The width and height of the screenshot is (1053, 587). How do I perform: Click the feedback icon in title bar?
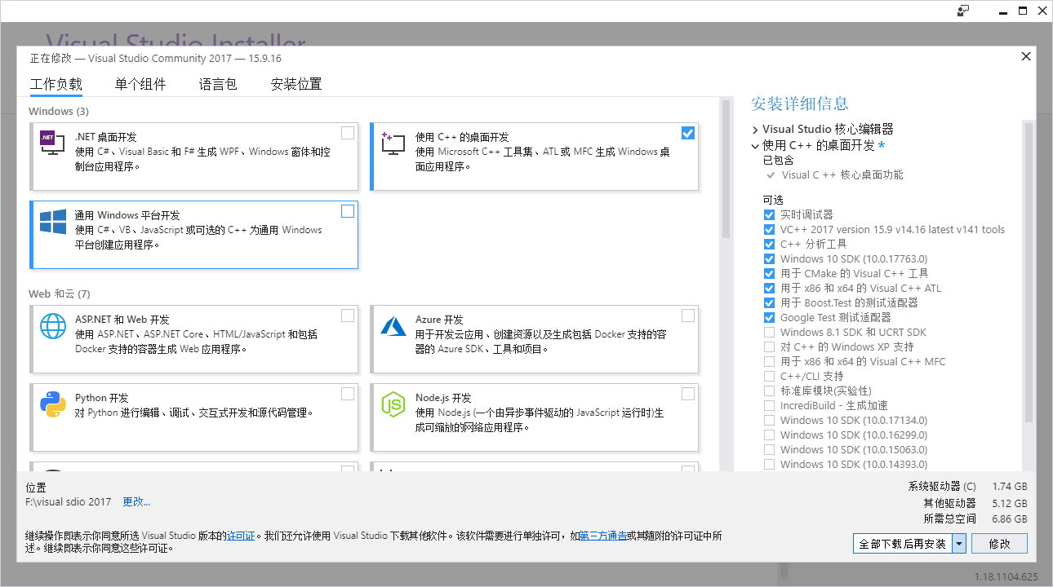[964, 11]
